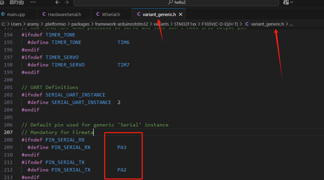Click the main.cpp file icon
The width and height of the screenshot is (324, 180).
3,14
